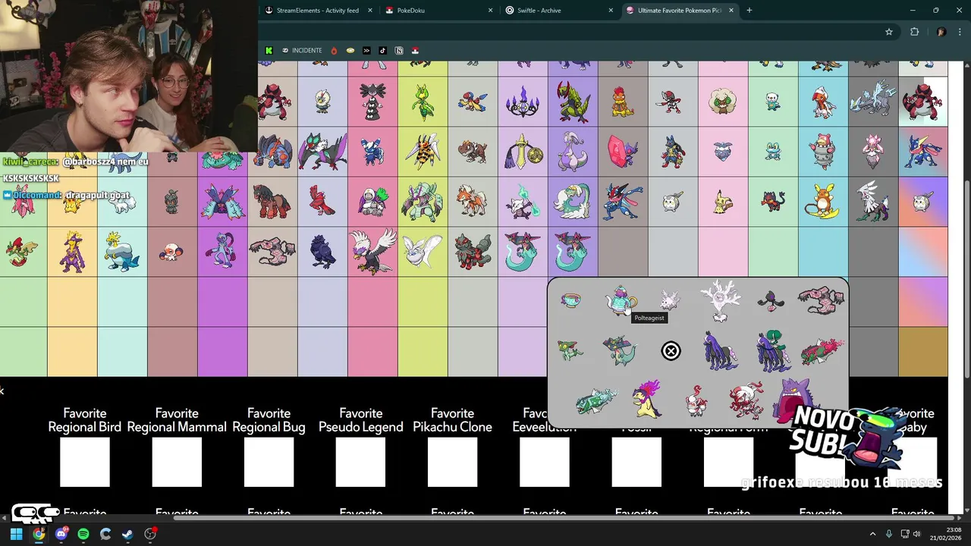
Task: Open Froakie cell in the grid
Action: point(773,152)
